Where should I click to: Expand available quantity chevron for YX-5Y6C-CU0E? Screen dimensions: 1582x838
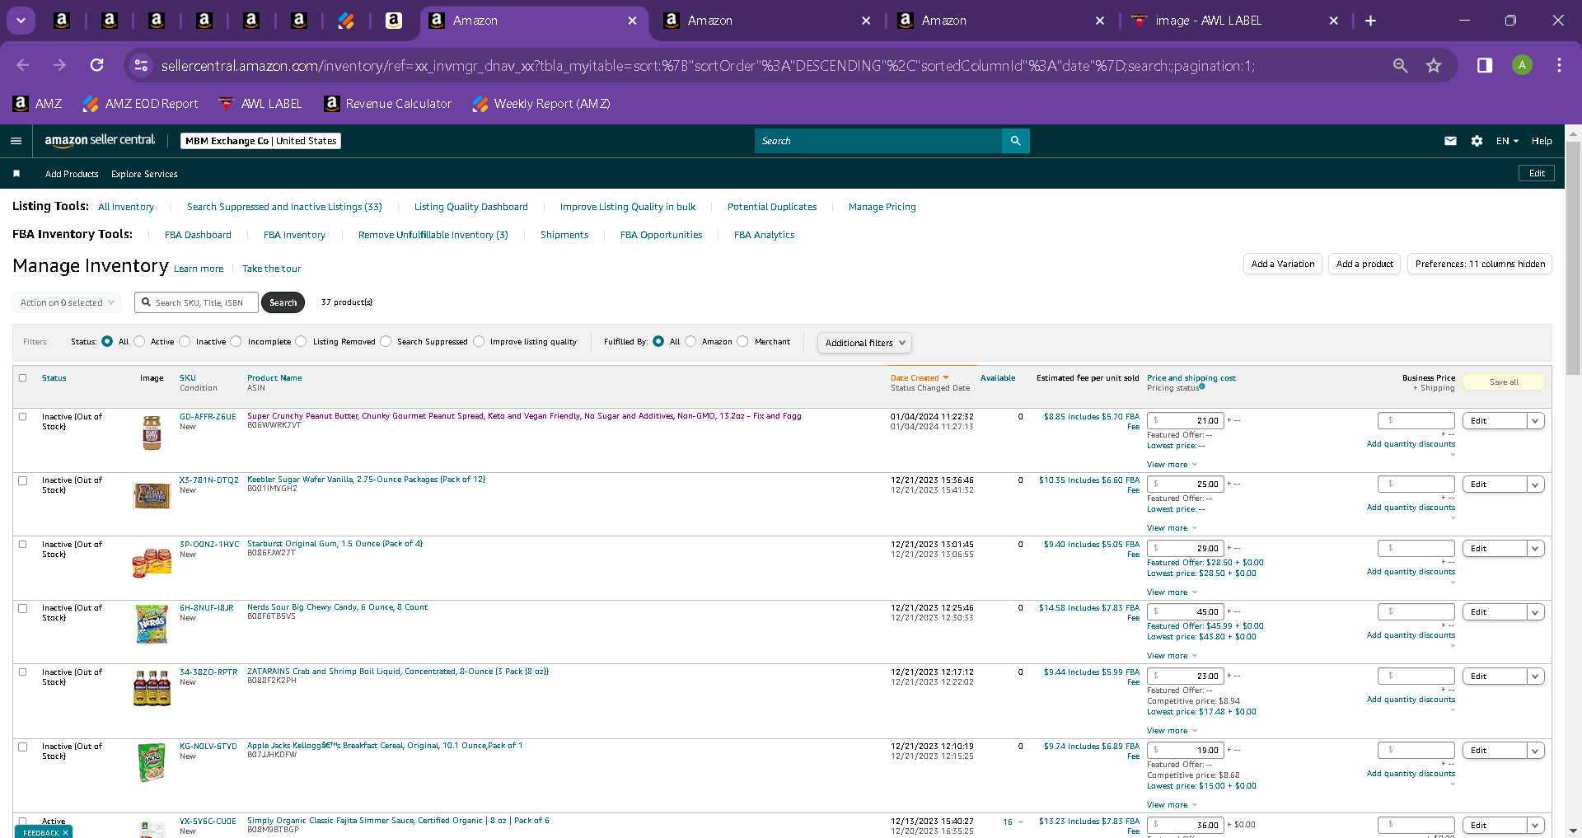click(x=1021, y=822)
